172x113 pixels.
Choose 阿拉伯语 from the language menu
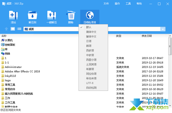pyautogui.click(x=93, y=74)
